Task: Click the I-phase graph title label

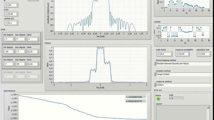Action: pos(157,22)
